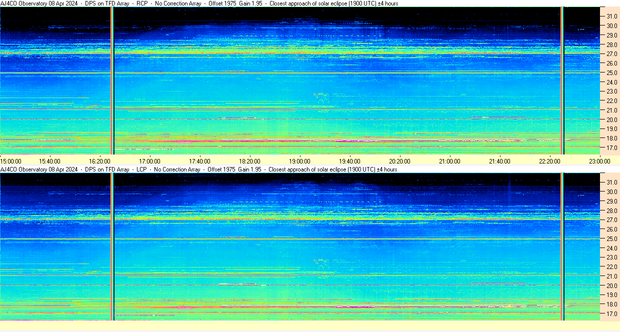
Task: Click the 31.0 frequency label in RCP panel
Action: 612,16
